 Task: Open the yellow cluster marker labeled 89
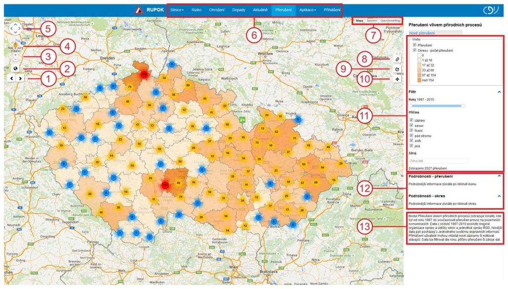click(x=179, y=183)
